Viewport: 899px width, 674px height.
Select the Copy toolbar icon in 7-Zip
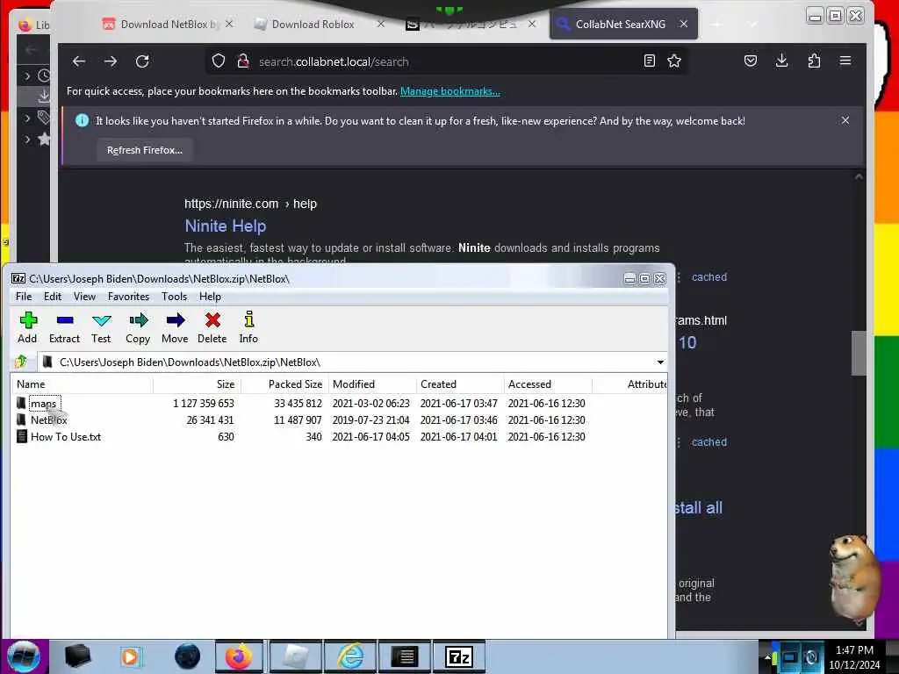(x=138, y=327)
